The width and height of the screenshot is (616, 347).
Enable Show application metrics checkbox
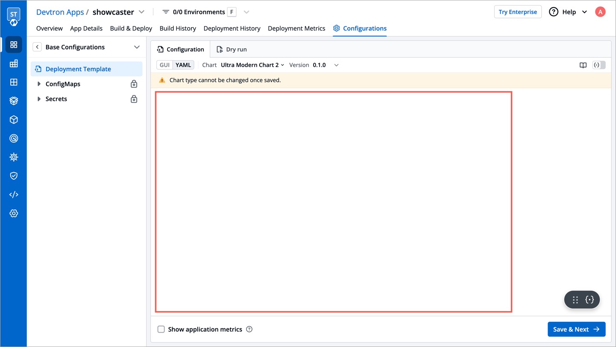(161, 330)
